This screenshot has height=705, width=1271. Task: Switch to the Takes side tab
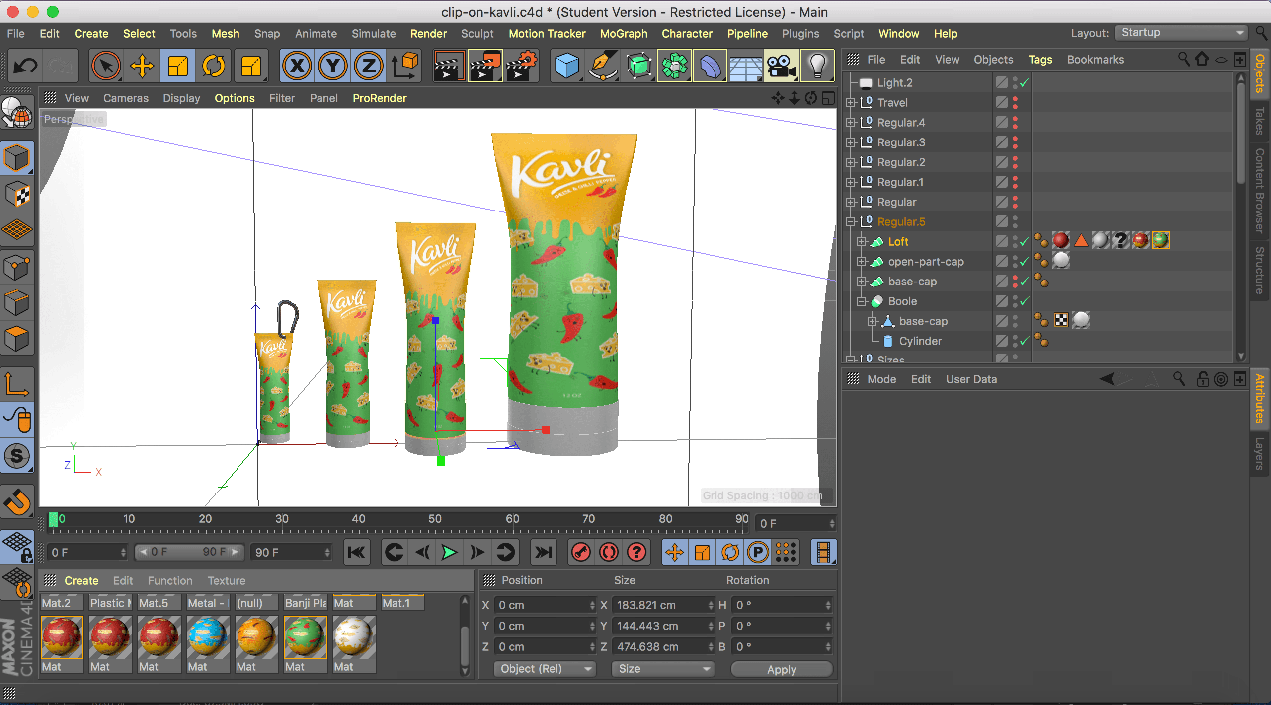(1259, 121)
